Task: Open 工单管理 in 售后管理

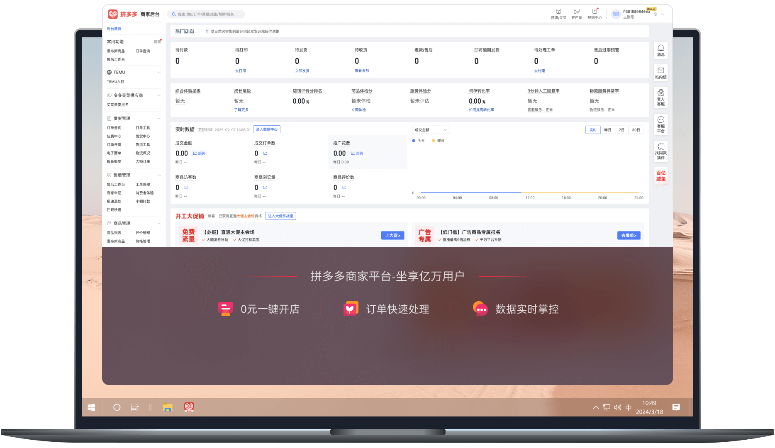Action: [x=143, y=185]
